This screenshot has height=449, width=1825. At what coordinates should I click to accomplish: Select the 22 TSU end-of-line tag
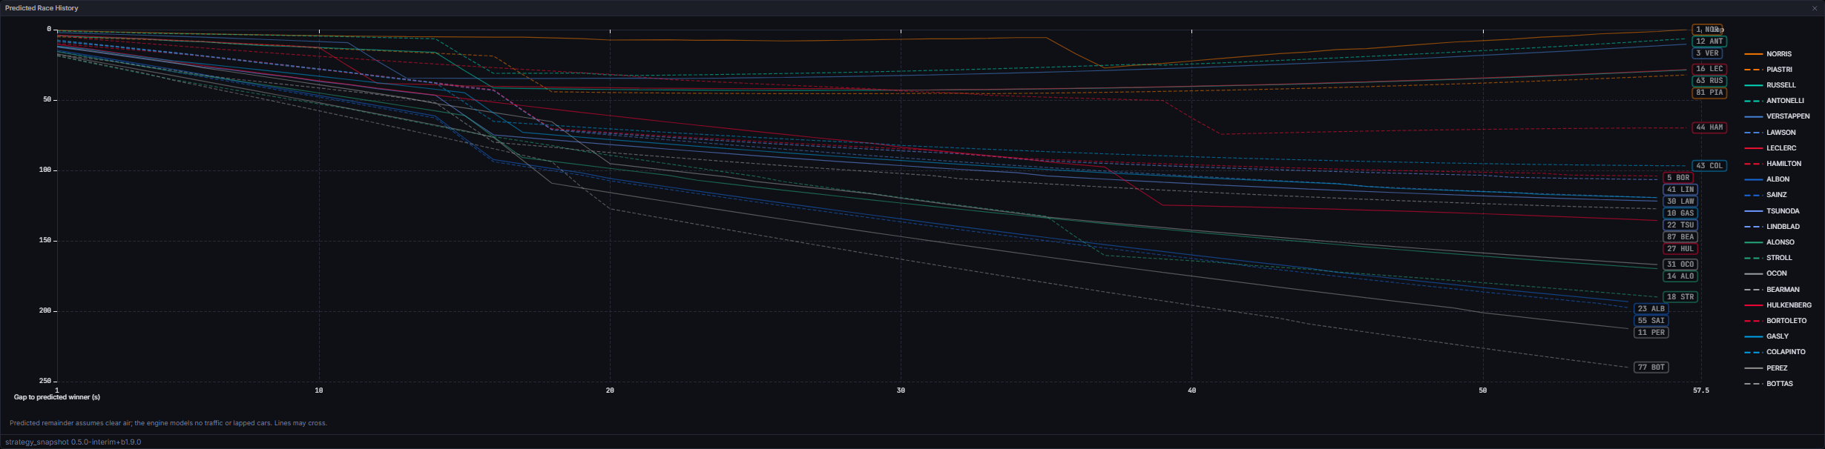pyautogui.click(x=1680, y=225)
